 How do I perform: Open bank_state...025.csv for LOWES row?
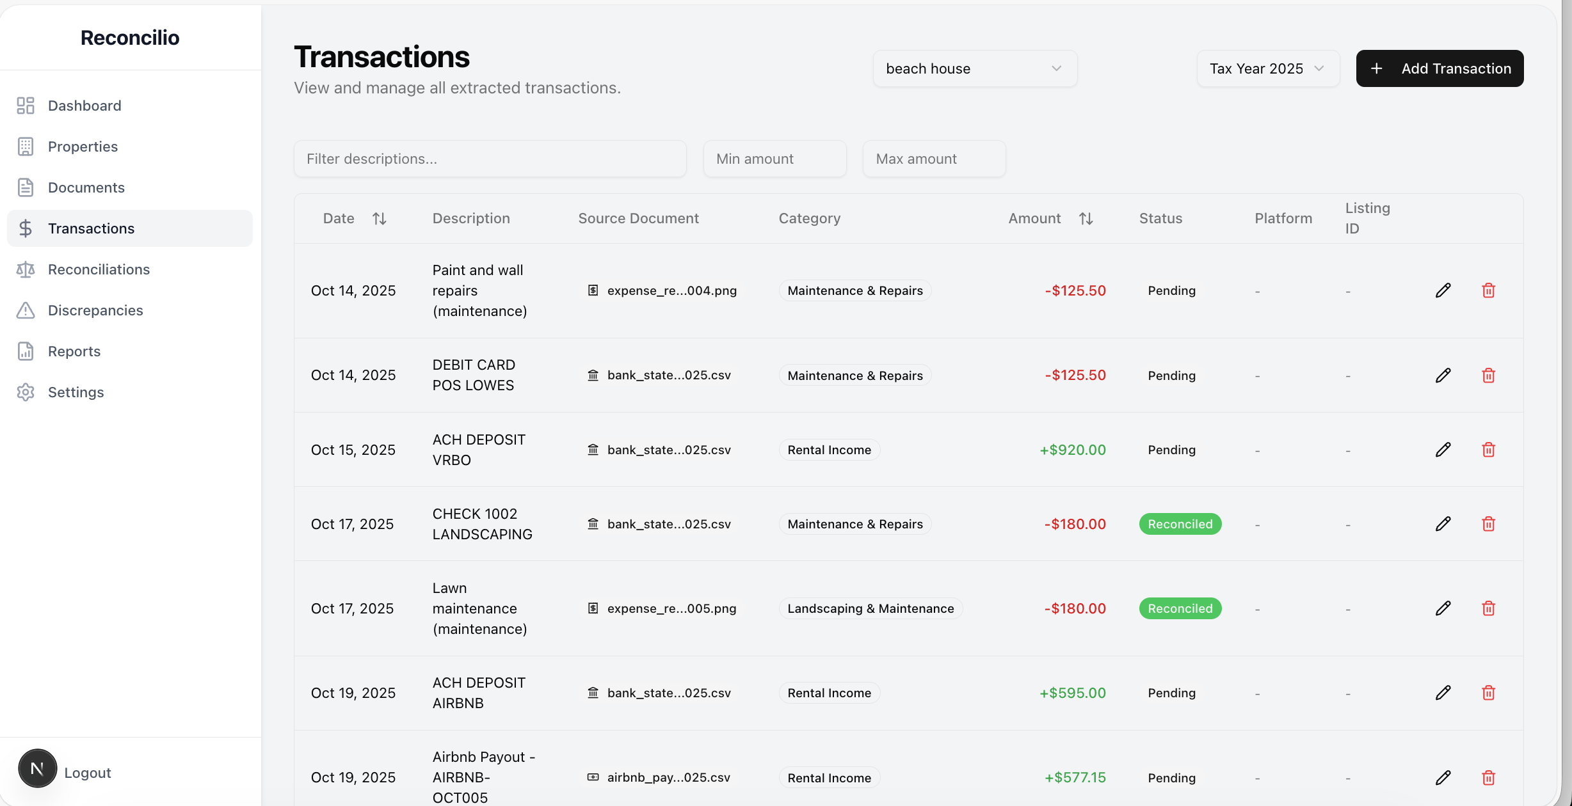[x=659, y=375]
